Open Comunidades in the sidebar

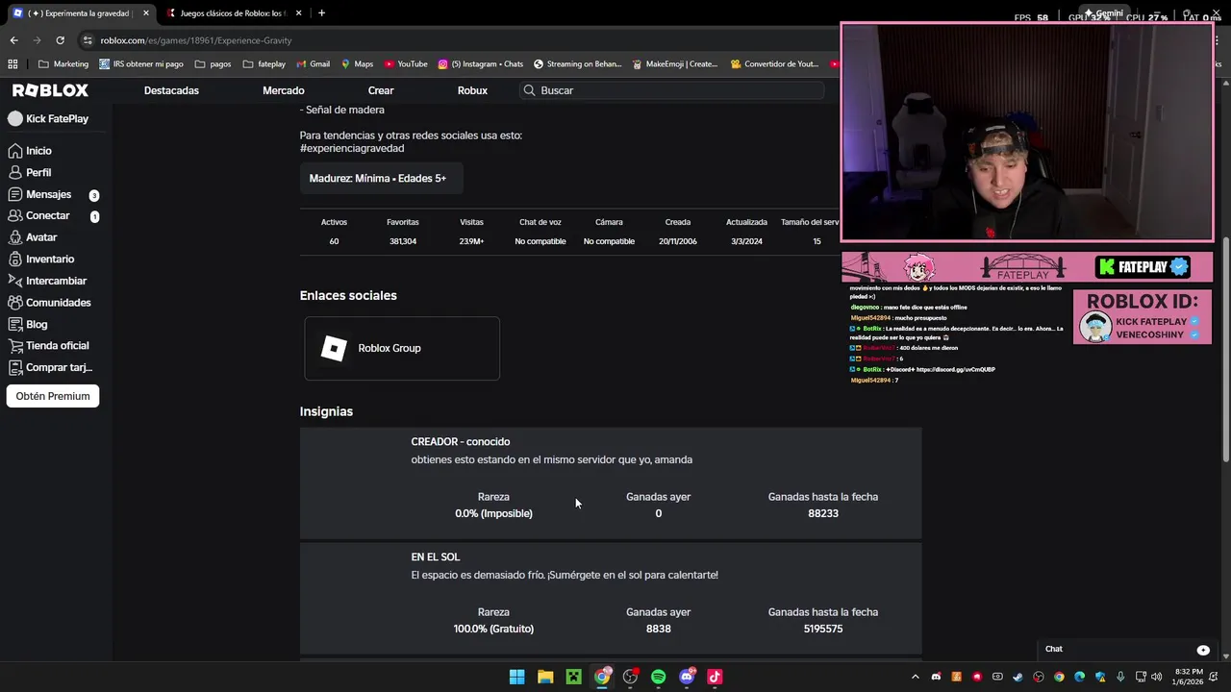(x=58, y=303)
